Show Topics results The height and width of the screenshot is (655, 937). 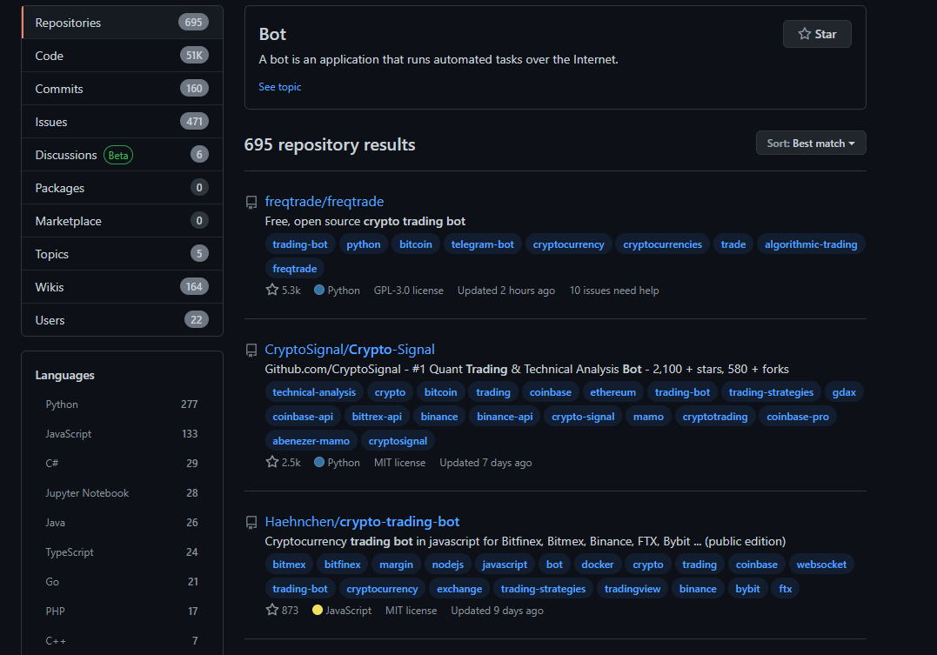coord(122,254)
